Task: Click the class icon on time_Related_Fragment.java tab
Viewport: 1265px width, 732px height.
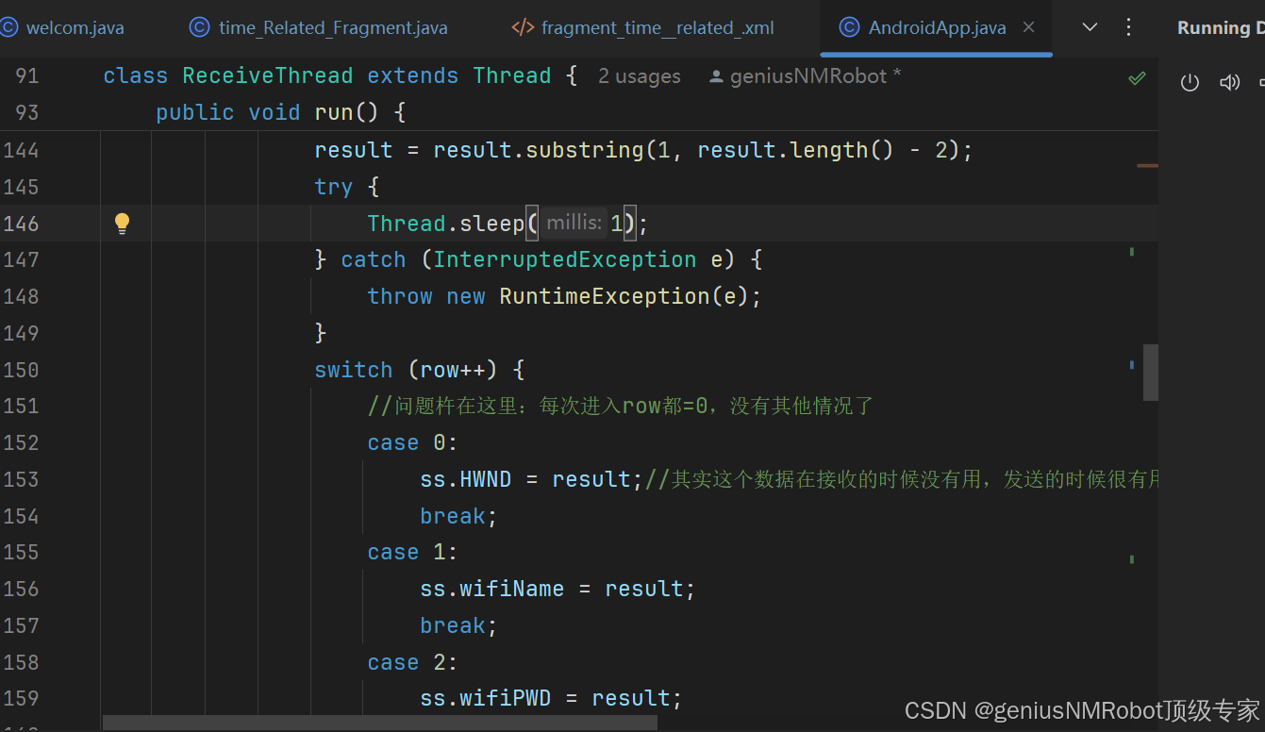Action: 199,27
